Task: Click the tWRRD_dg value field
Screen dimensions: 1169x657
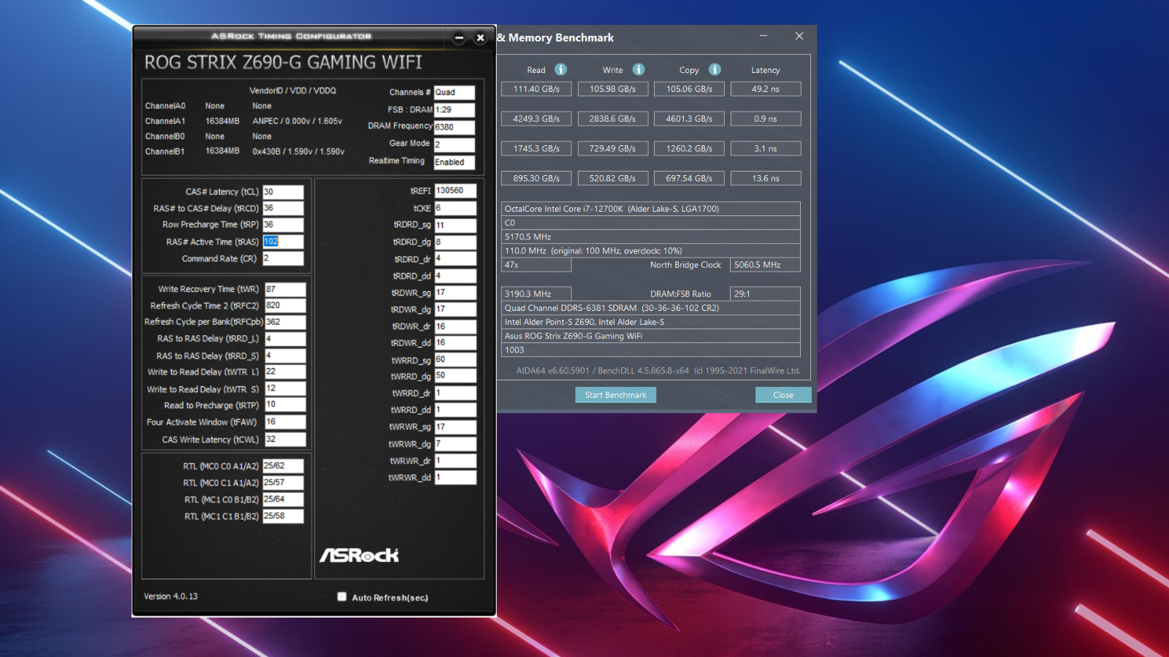Action: 455,376
